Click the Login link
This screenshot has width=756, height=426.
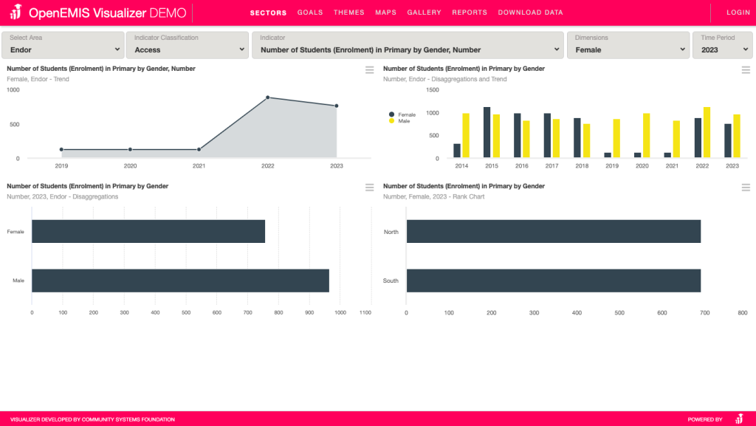738,13
